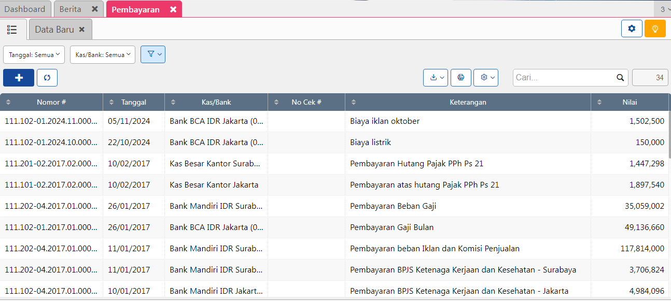Select 'Pembayaran atas hutang Pajak PPh Ps 21'
Viewport: 671px width, 301px height.
pyautogui.click(x=334, y=185)
